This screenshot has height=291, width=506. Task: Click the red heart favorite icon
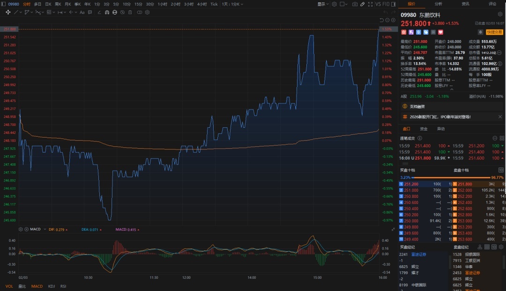pyautogui.click(x=440, y=32)
